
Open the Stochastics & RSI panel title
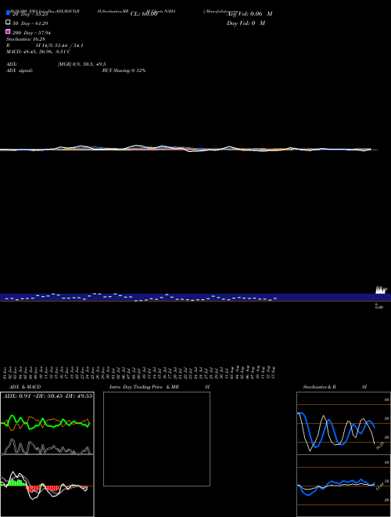pyautogui.click(x=335, y=387)
